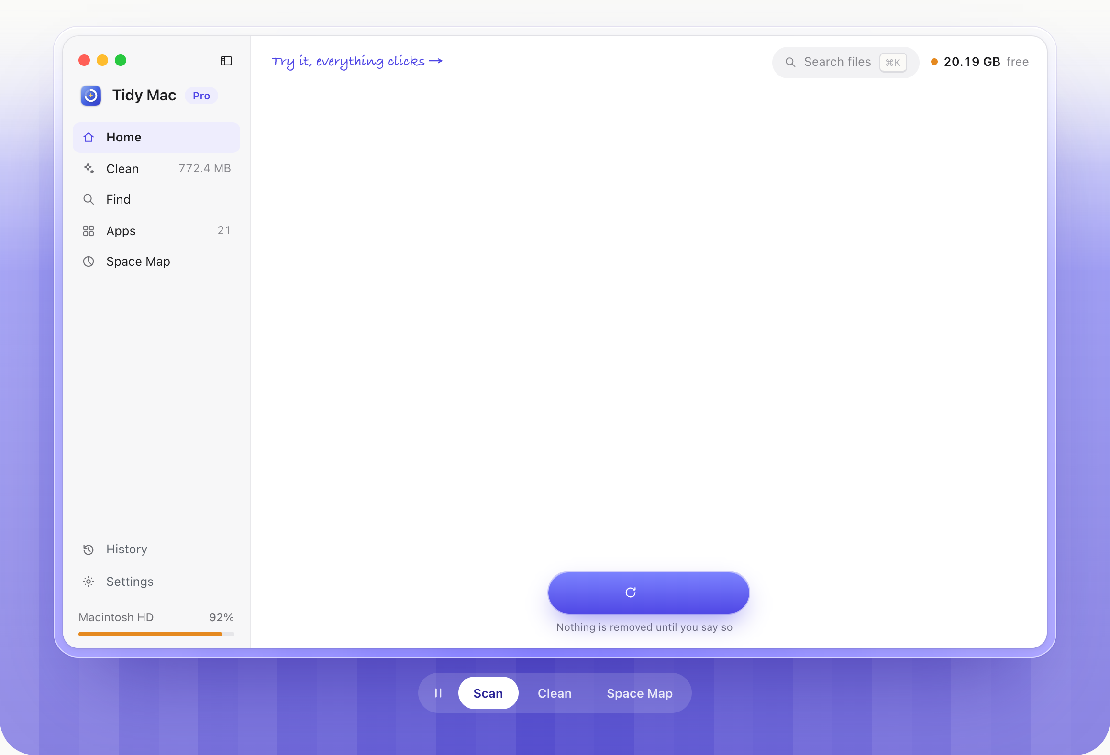Screen dimensions: 1110x755
Task: Open the Find section
Action: [x=156, y=199]
